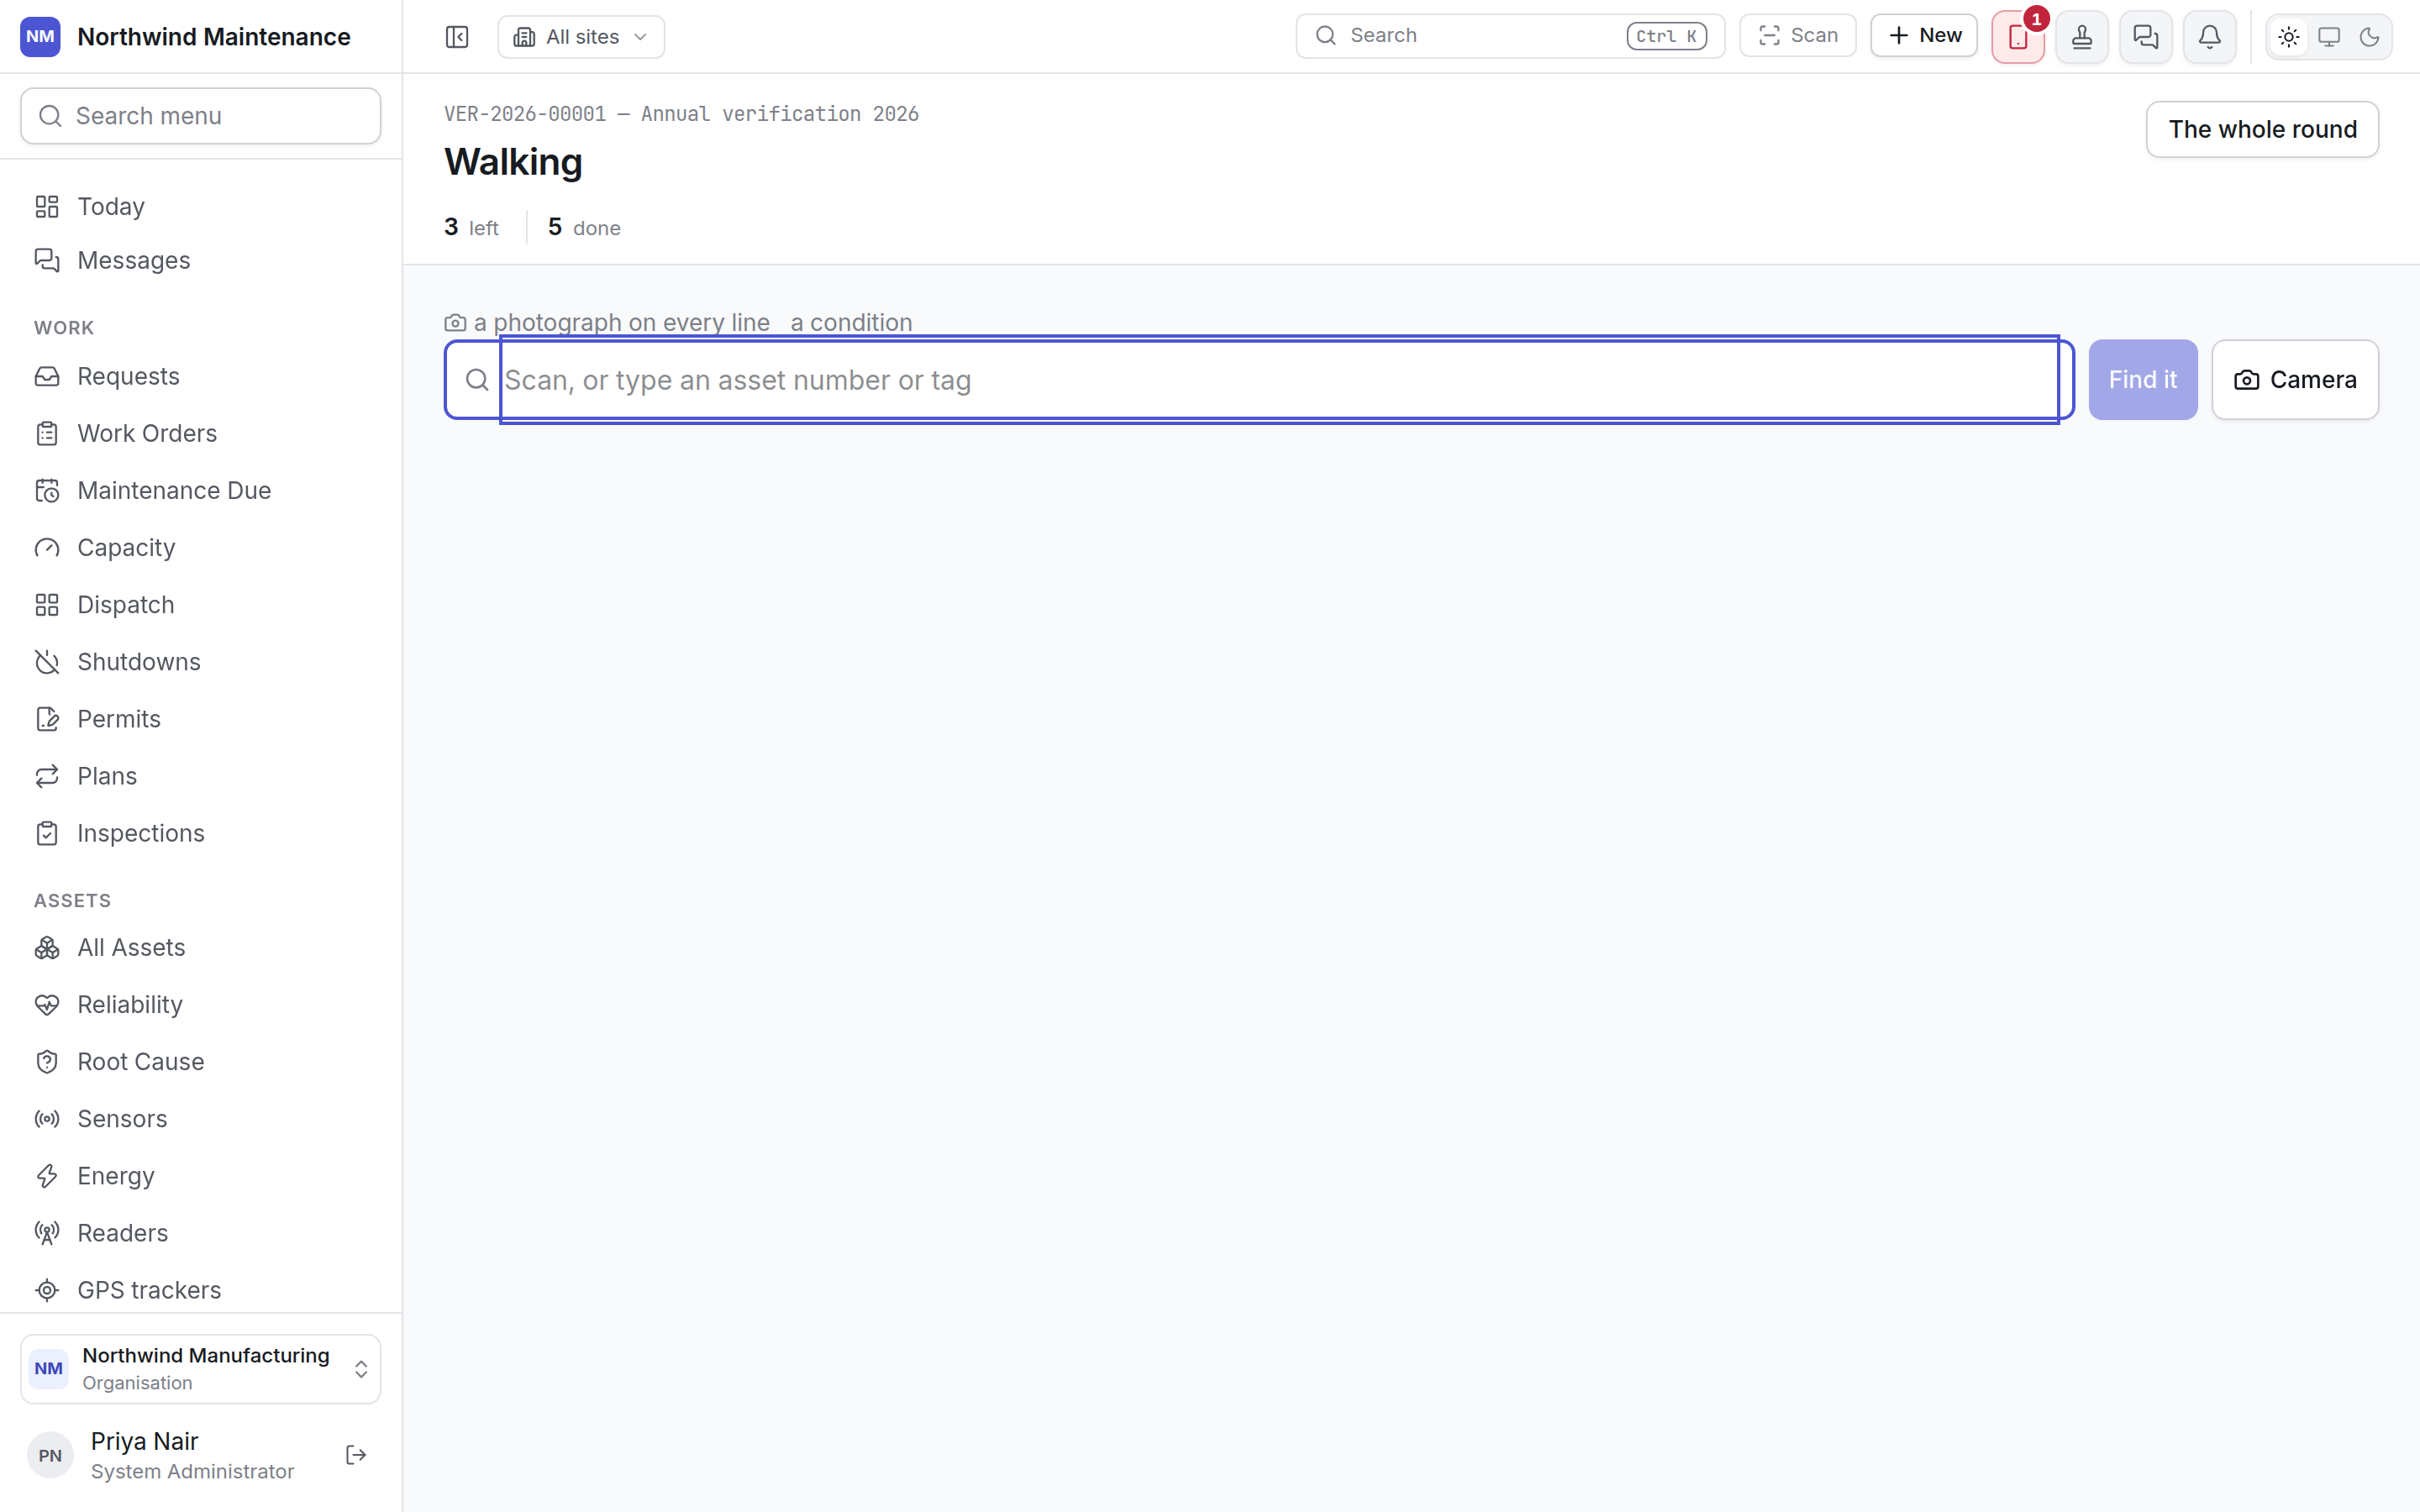Switch to dark theme

2369,37
